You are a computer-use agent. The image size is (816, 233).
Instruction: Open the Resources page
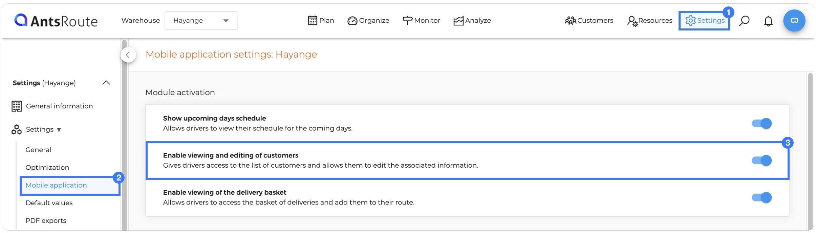pos(649,21)
